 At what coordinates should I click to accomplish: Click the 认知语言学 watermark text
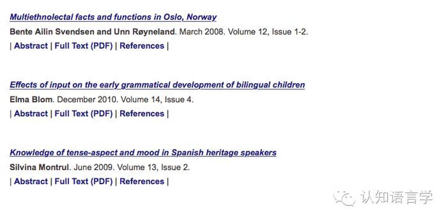(397, 197)
